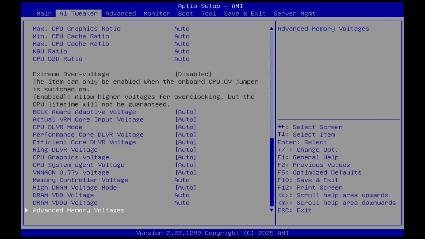Open the Tool menu tab

[x=209, y=13]
